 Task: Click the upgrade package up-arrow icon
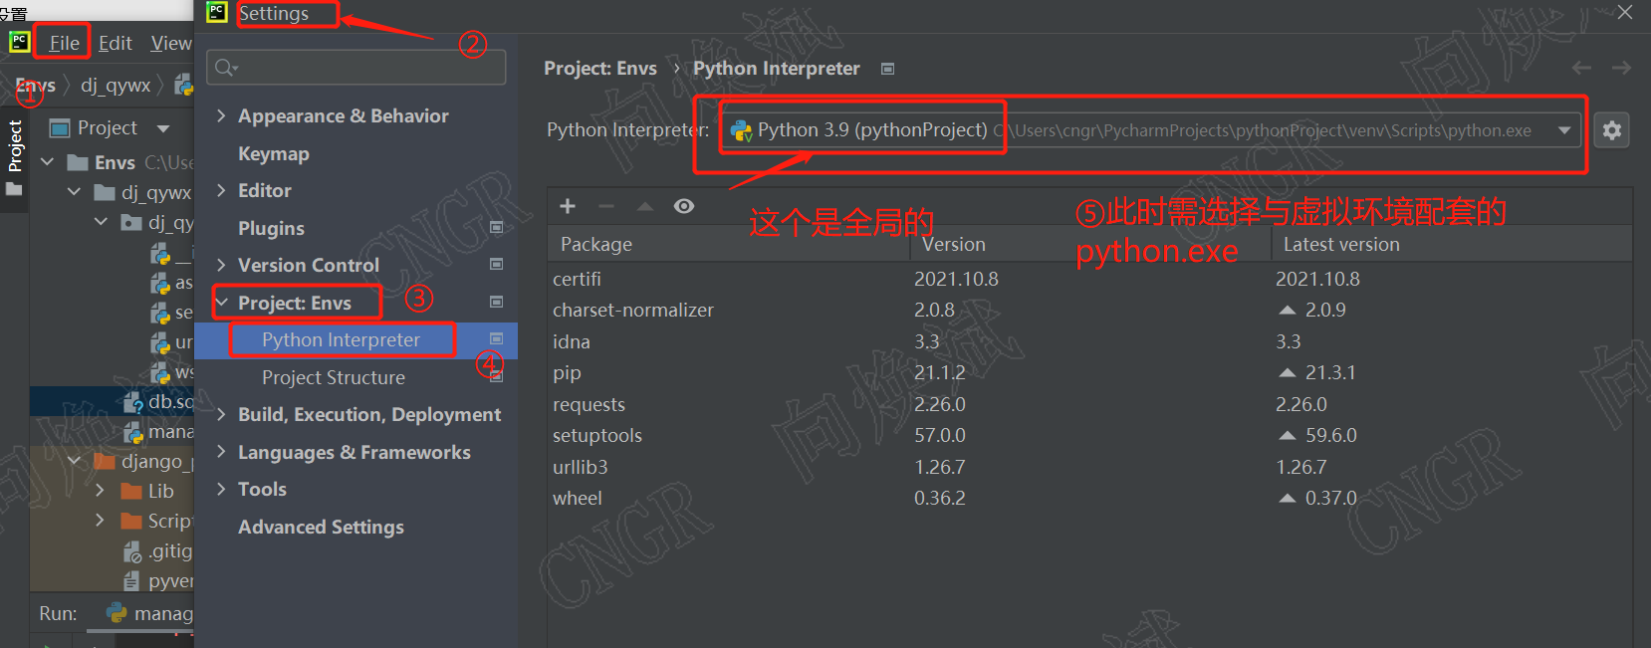645,206
